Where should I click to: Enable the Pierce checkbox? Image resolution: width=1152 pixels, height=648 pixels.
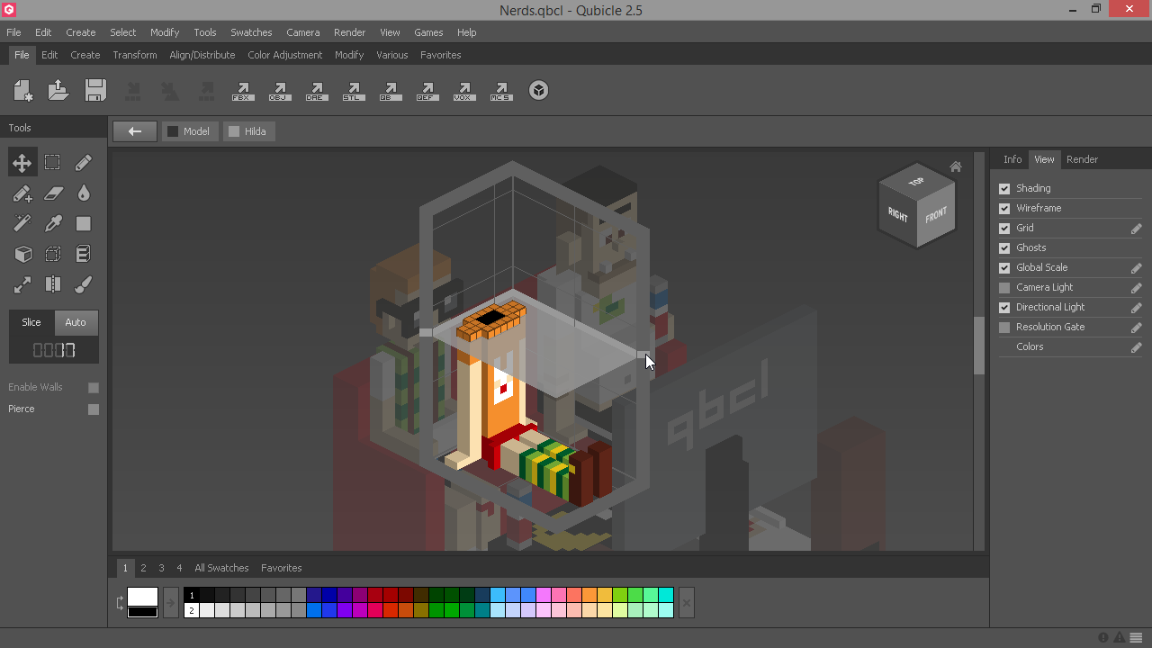[x=94, y=409]
